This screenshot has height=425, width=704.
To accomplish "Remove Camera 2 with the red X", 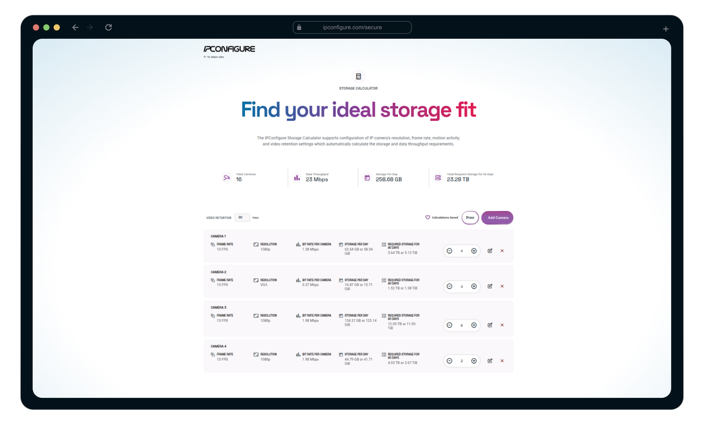I will pos(502,286).
